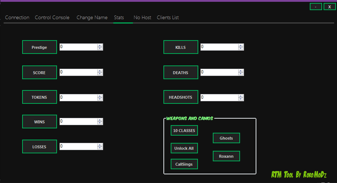This screenshot has width=337, height=183.
Task: Decrease TOKENS value with down arrow
Action: coord(100,99)
